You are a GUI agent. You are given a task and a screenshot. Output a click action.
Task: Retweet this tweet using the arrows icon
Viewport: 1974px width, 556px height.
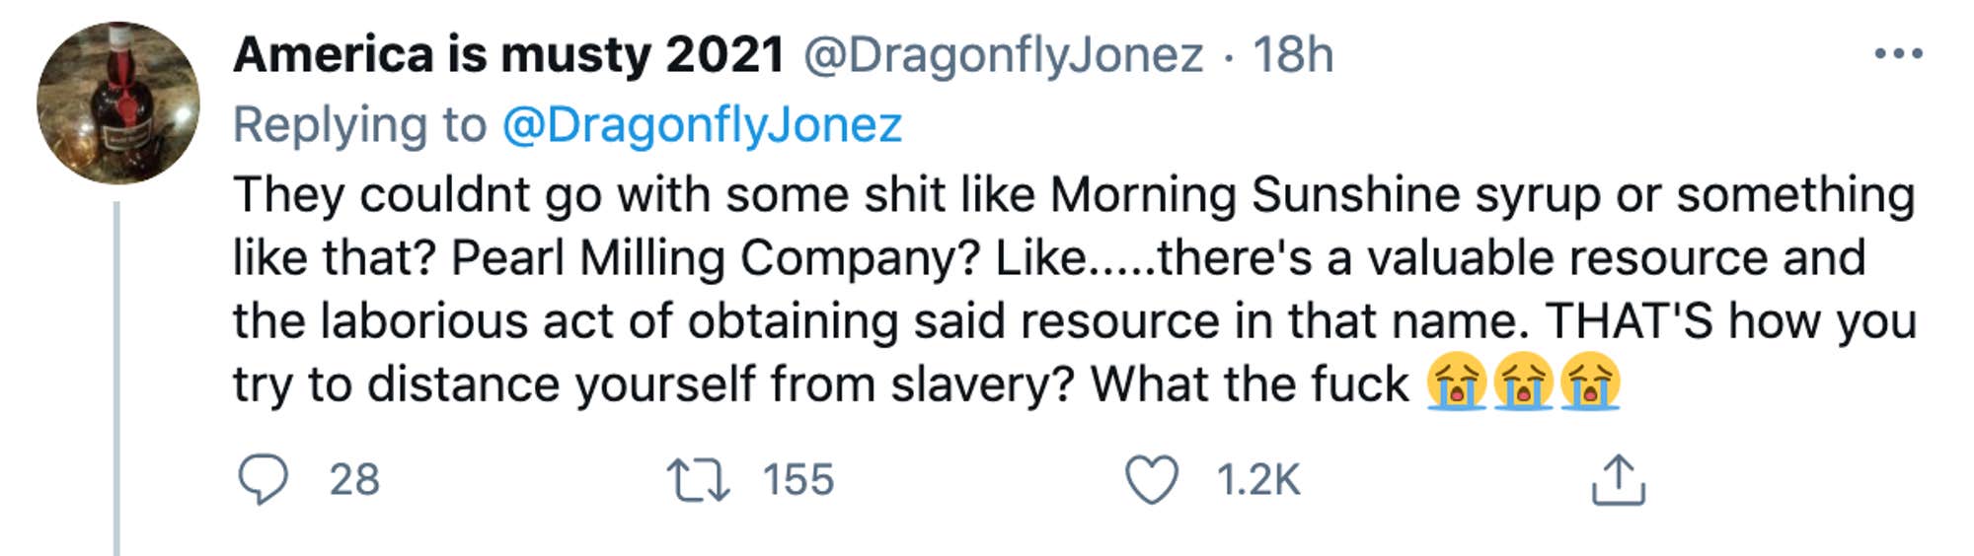tap(698, 480)
